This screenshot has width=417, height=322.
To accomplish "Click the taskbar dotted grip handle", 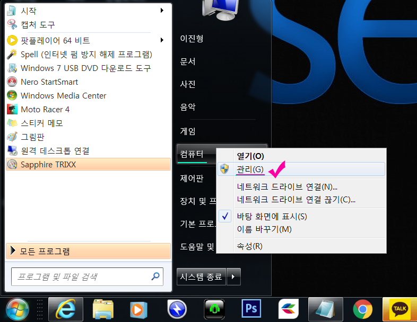I will point(40,309).
